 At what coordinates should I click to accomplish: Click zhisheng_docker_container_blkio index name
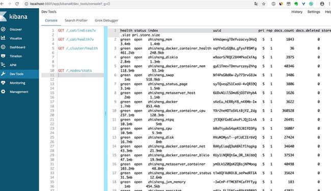179,155
